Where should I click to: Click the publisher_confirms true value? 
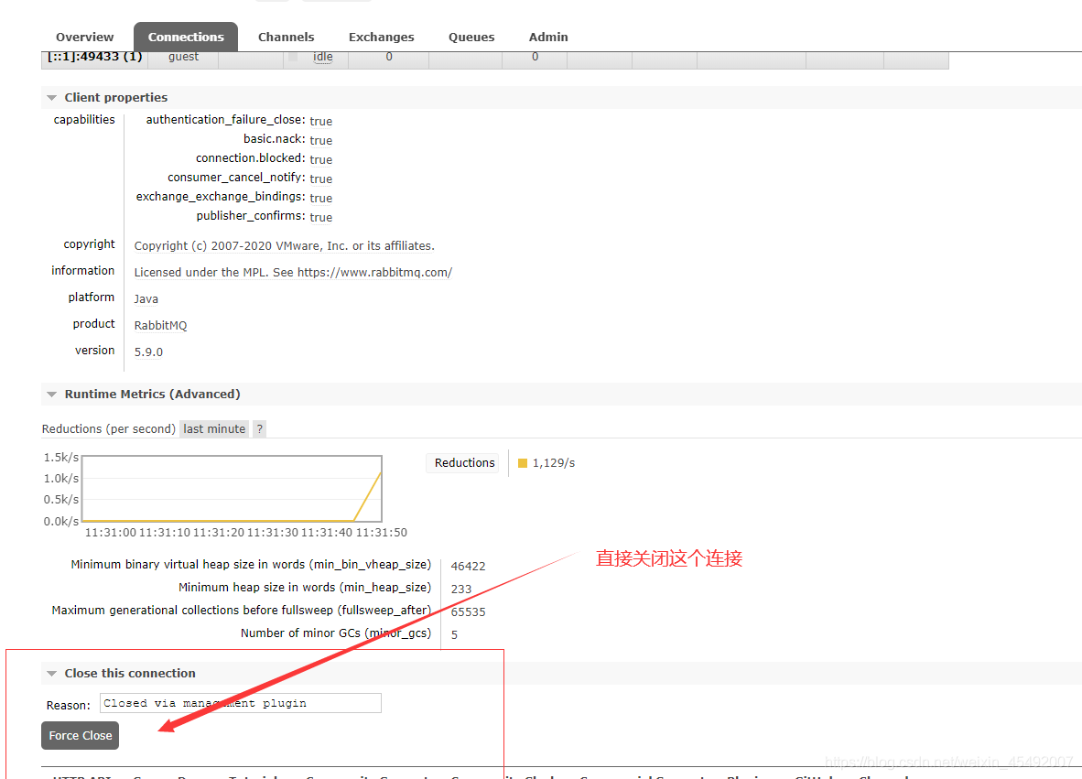[x=321, y=218]
